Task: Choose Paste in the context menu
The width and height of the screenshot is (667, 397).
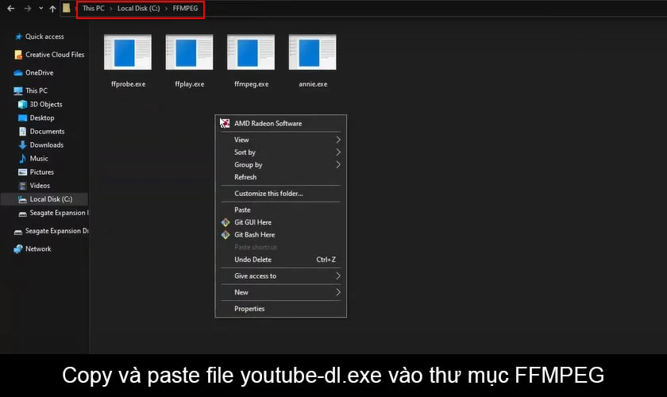Action: pos(281,210)
